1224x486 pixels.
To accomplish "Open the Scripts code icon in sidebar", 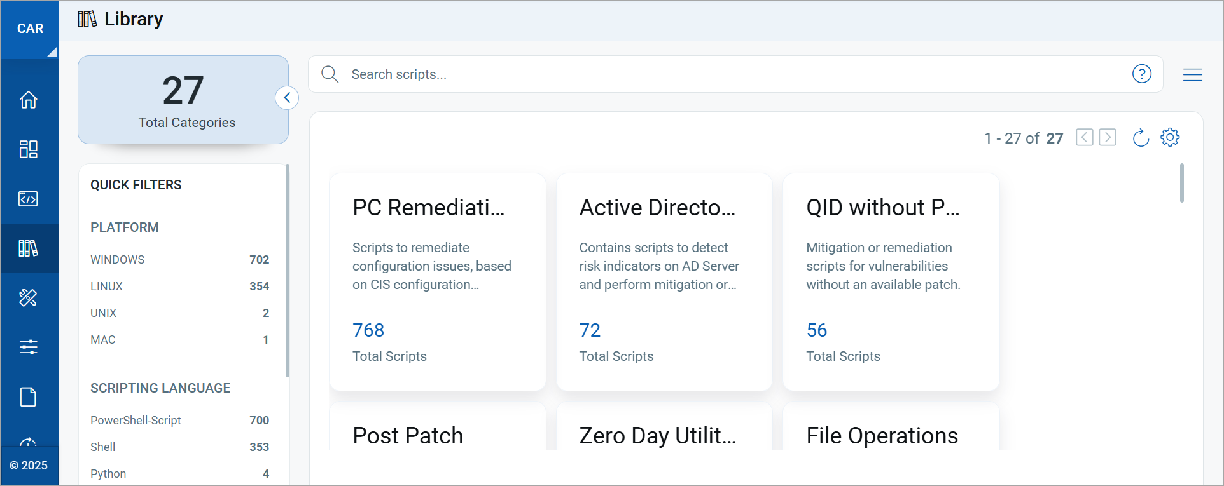I will pyautogui.click(x=29, y=199).
